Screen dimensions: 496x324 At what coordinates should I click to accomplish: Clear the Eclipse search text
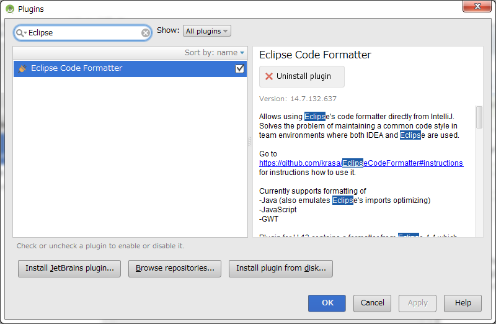point(146,33)
